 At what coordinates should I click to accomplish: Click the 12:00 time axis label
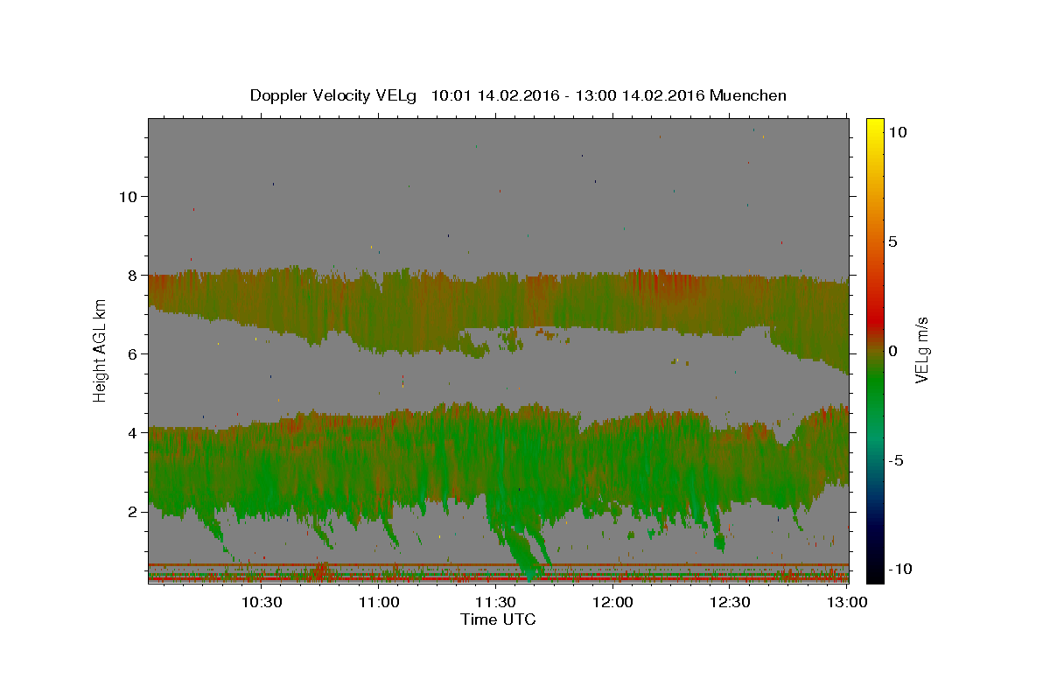[x=613, y=602]
